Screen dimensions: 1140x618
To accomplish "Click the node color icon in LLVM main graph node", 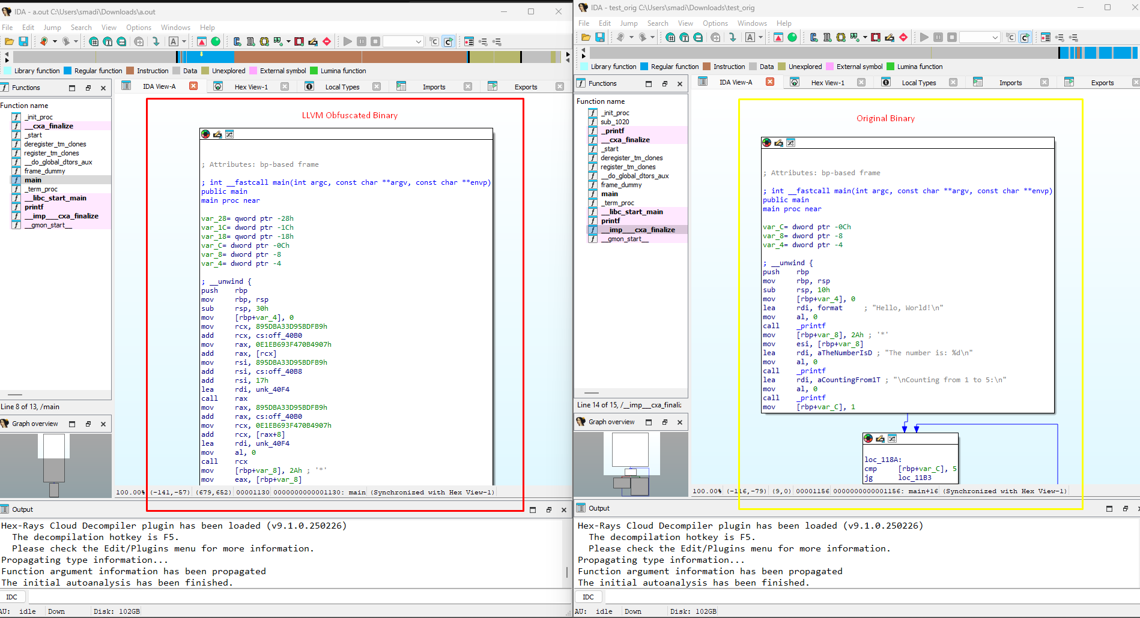I will pos(206,134).
